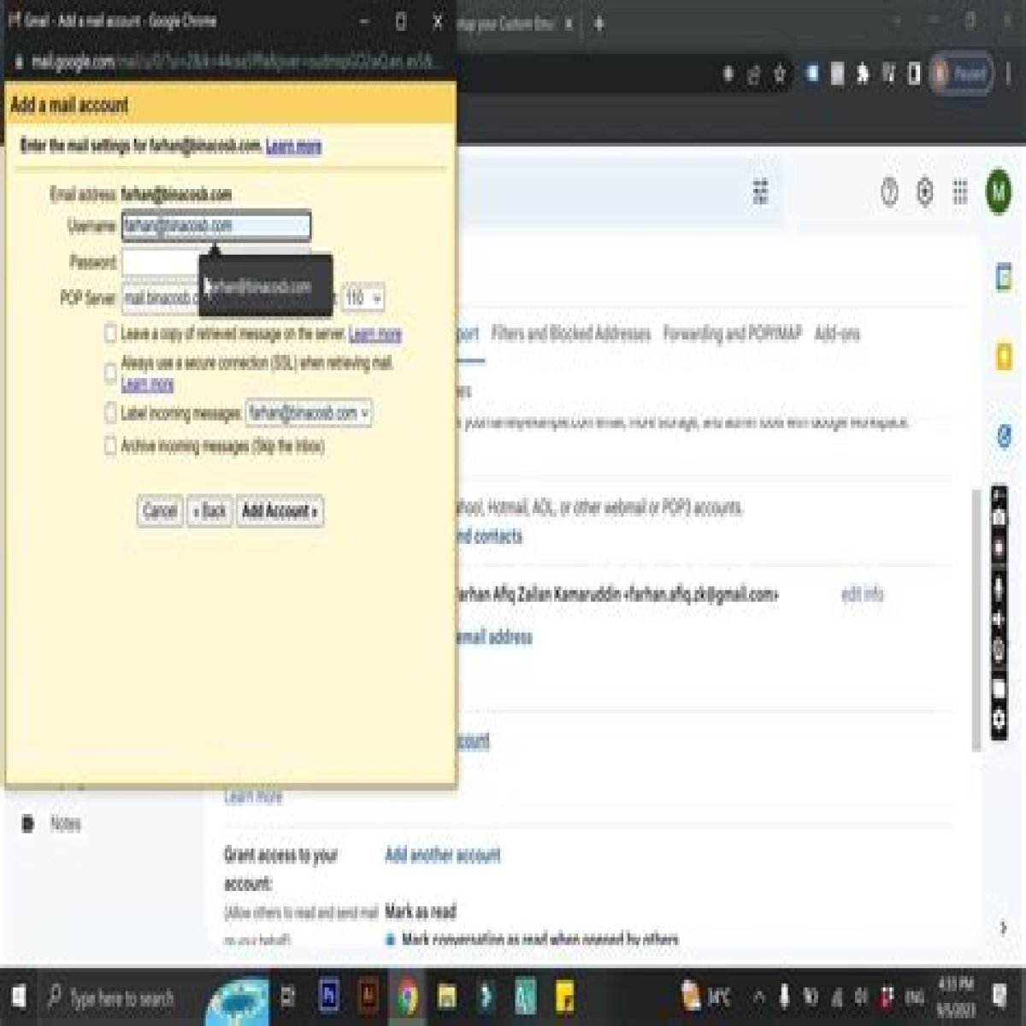Open Gmail support help icon

889,192
